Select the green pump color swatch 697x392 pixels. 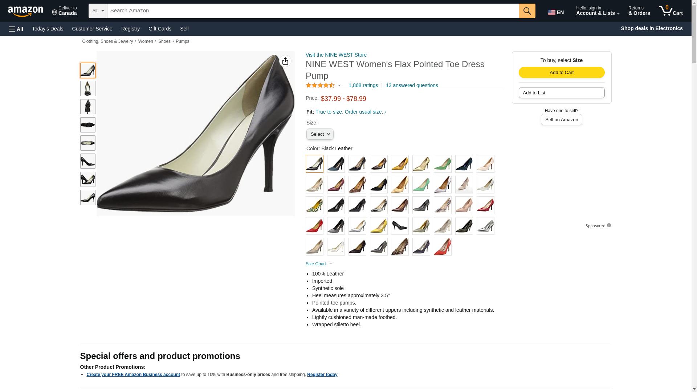pyautogui.click(x=443, y=164)
